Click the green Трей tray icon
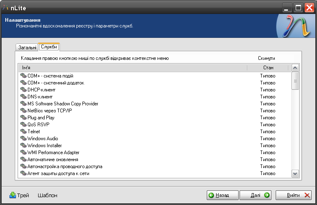317x205 pixels. coord(13,195)
